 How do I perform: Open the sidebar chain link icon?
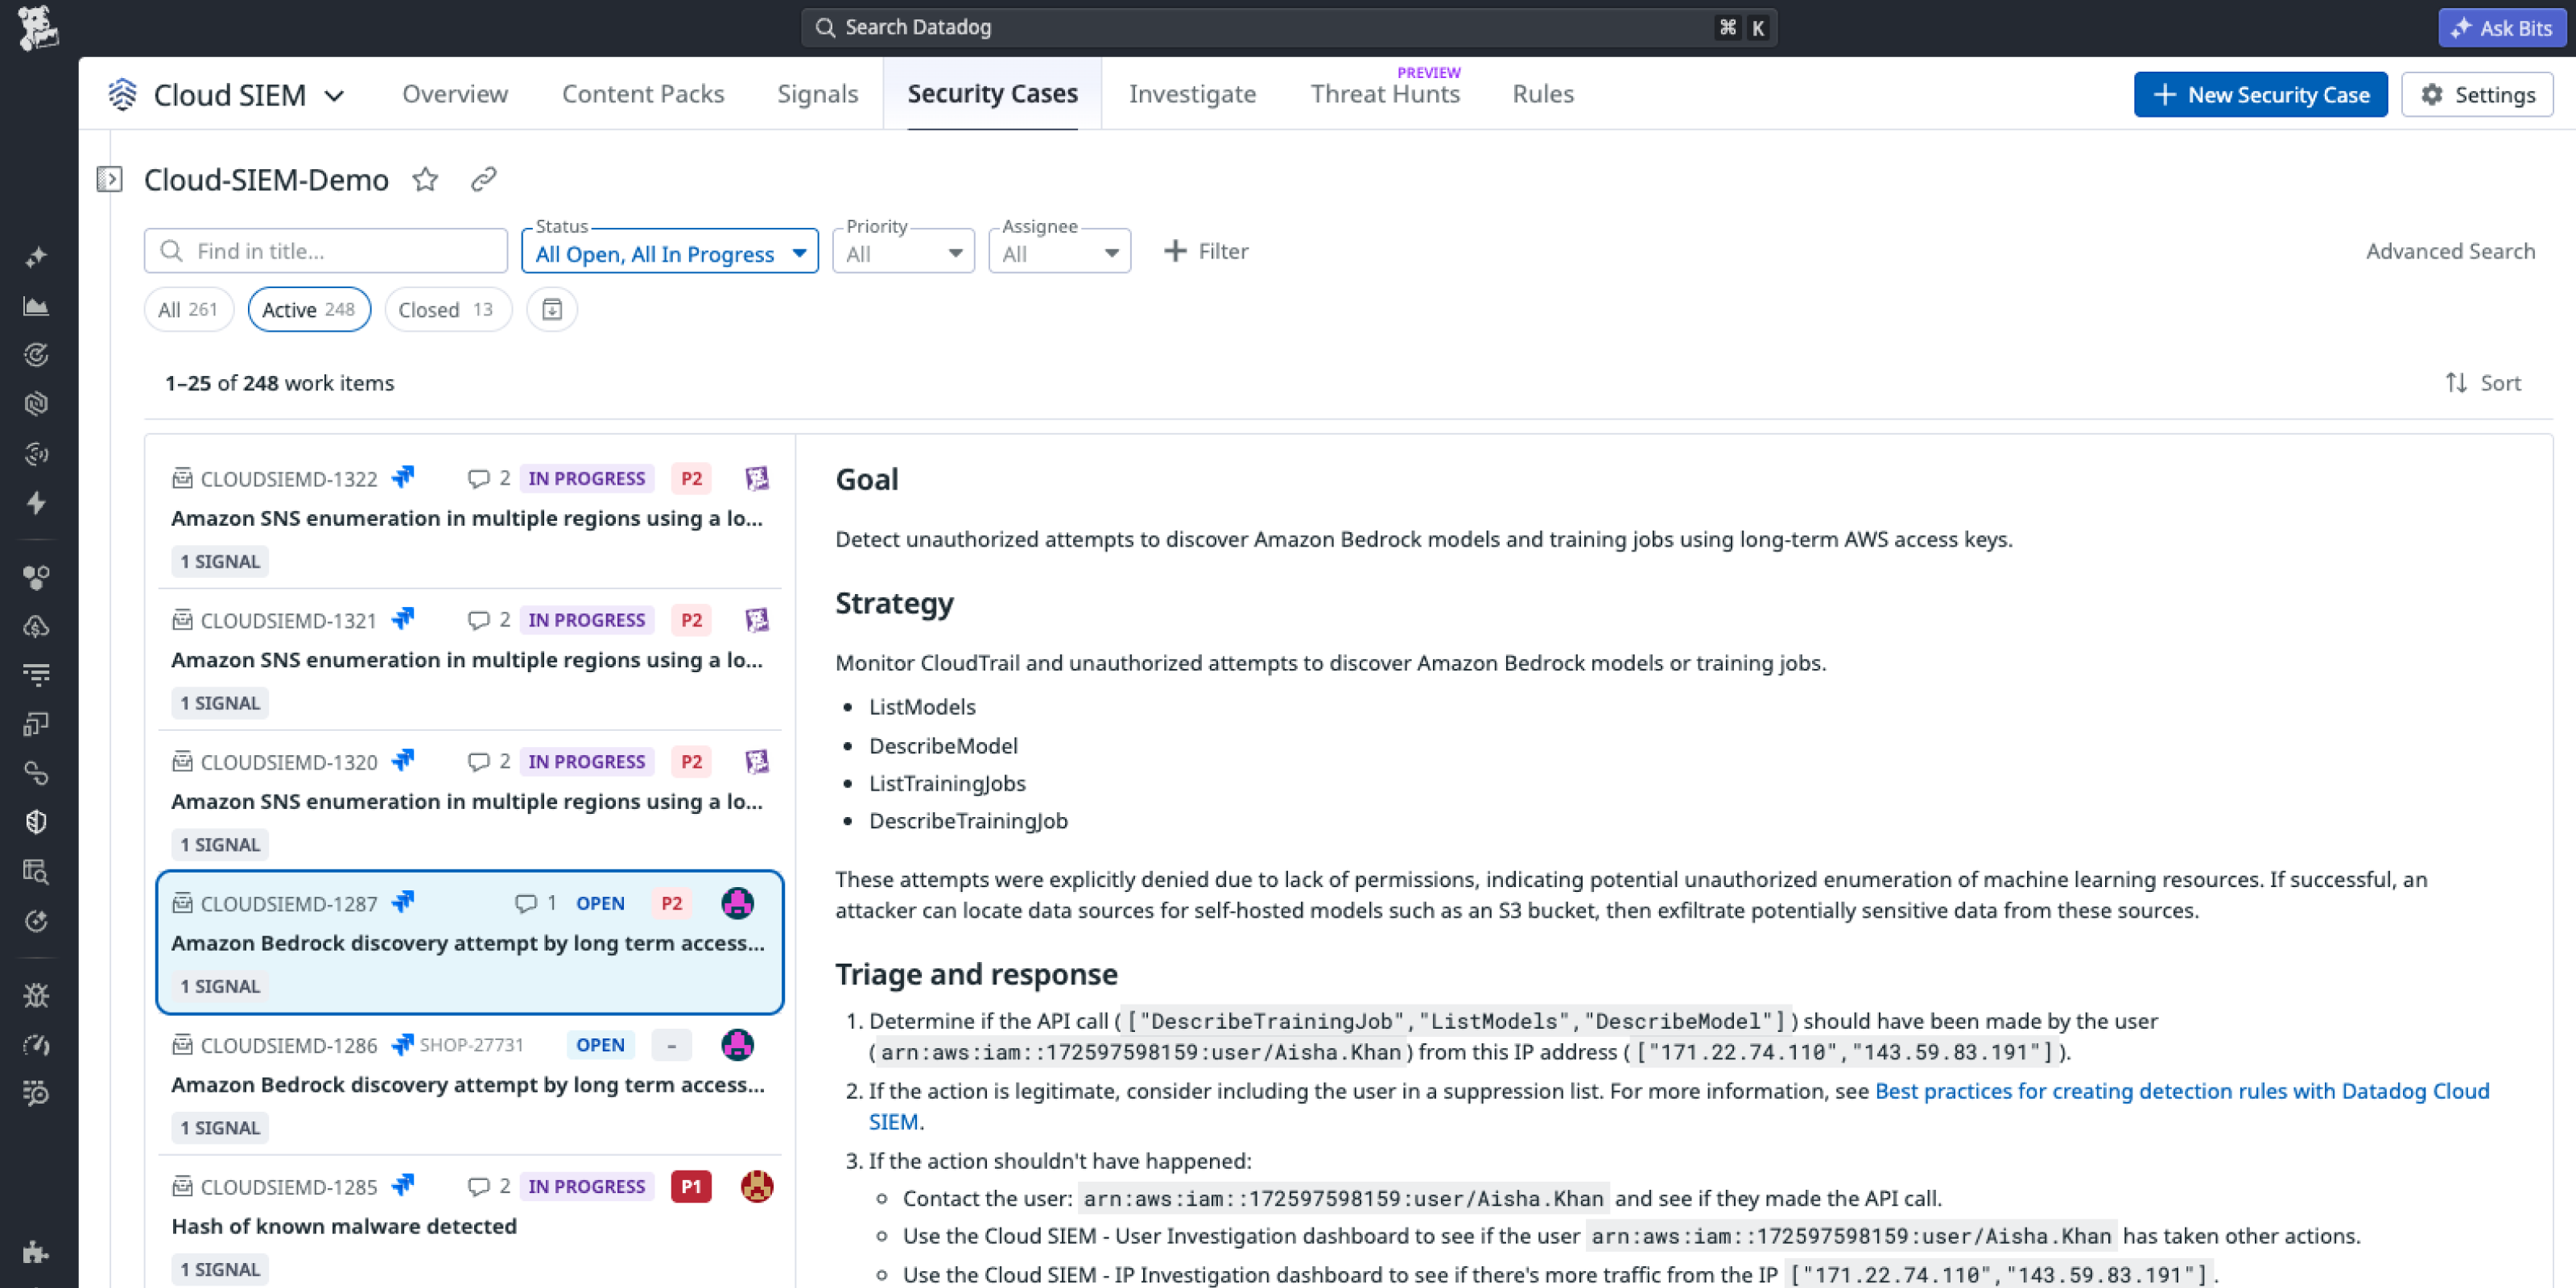36,773
